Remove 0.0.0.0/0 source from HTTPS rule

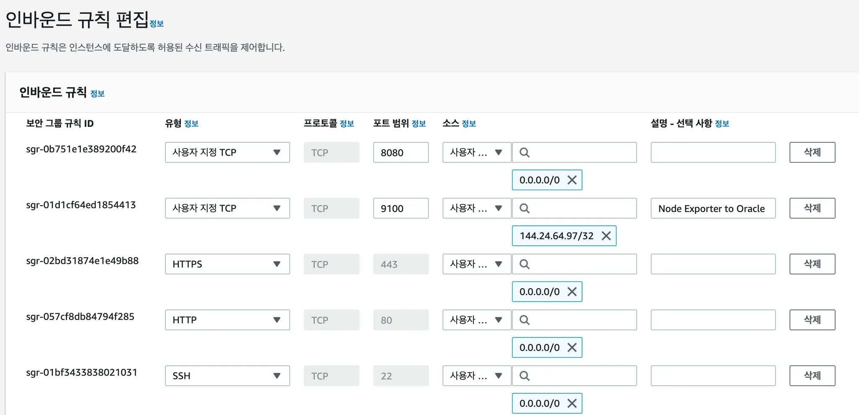coord(572,292)
